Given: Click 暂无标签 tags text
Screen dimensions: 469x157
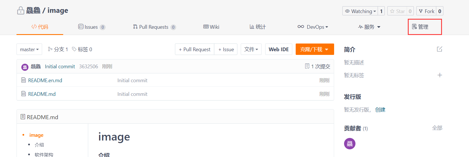Looking at the screenshot, I should [354, 75].
